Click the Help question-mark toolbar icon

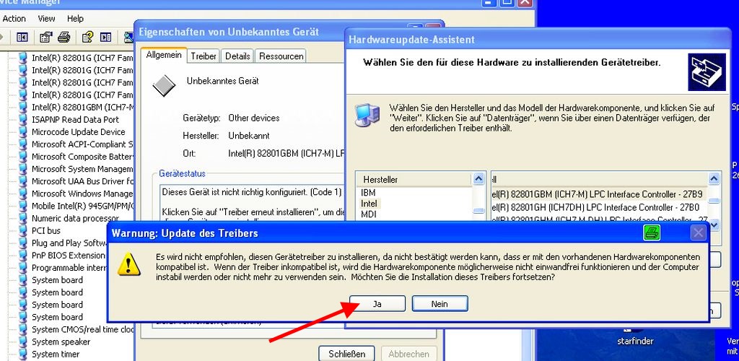coord(87,38)
